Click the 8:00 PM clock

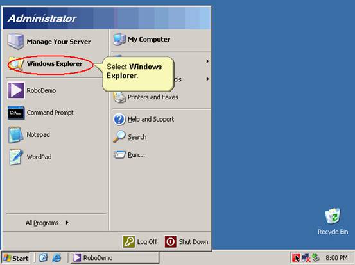coord(336,258)
